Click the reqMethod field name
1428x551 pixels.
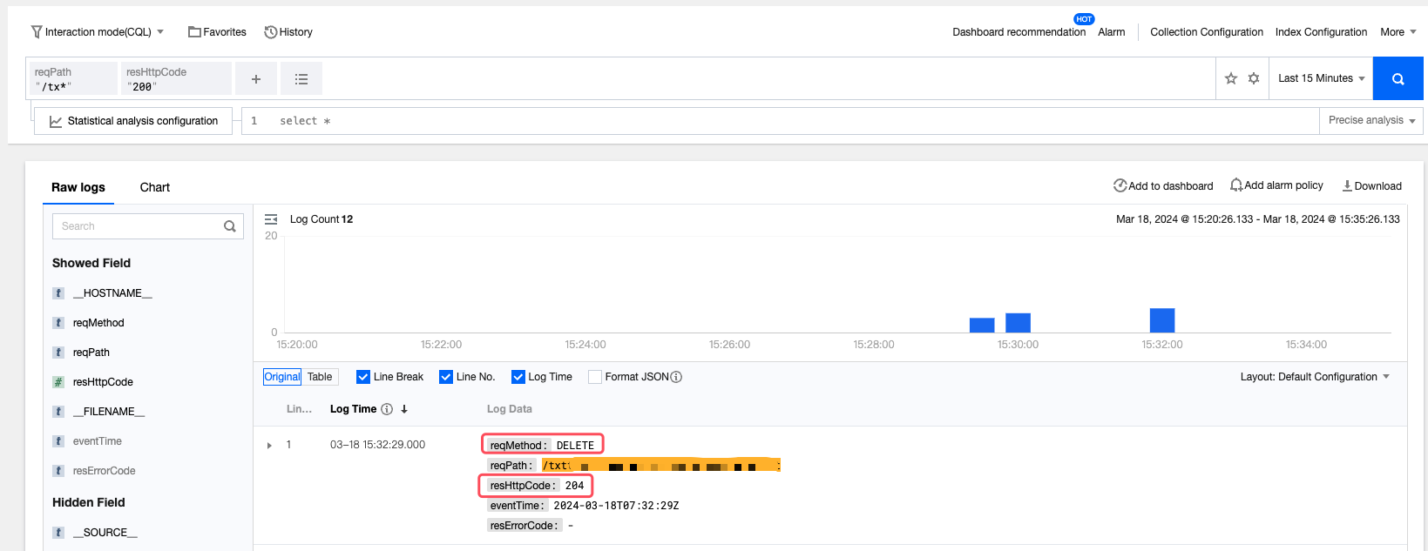[98, 323]
